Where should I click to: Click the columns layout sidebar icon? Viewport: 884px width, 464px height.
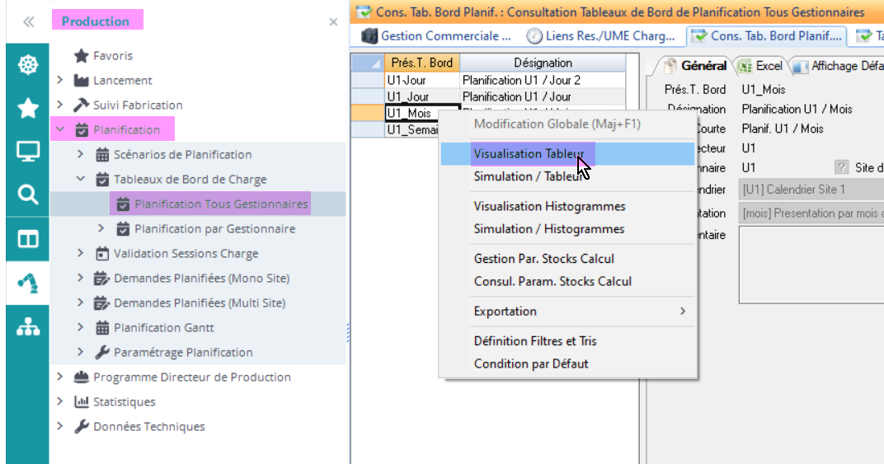28,239
